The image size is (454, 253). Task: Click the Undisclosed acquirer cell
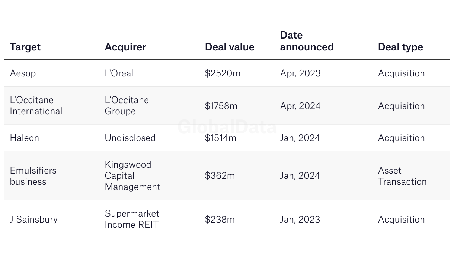tap(130, 138)
